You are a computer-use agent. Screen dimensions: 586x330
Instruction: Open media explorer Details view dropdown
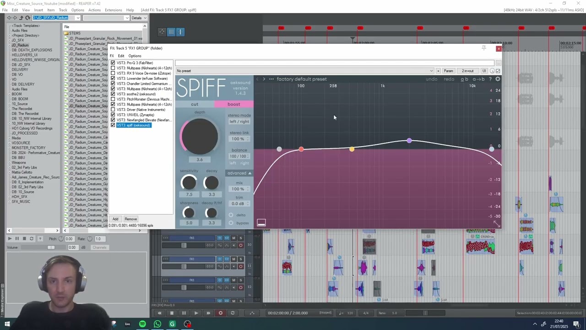139,18
